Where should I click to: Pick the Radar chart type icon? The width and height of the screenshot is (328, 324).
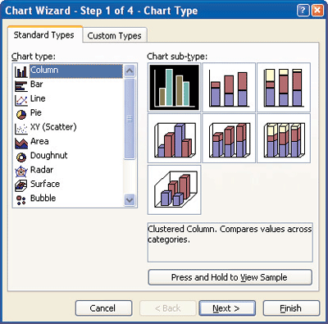(21, 171)
